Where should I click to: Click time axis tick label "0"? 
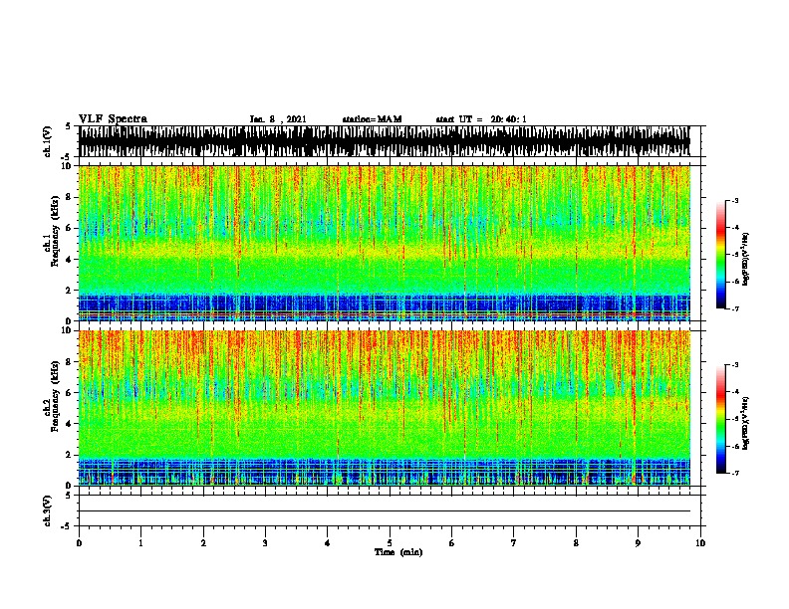click(x=79, y=543)
